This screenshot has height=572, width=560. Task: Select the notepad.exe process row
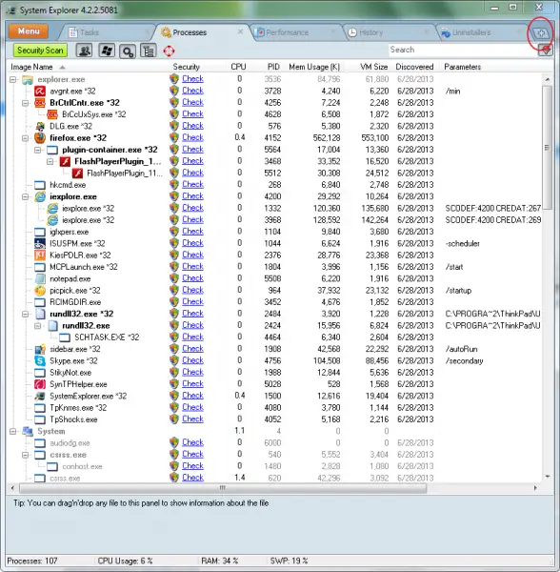[x=274, y=278]
